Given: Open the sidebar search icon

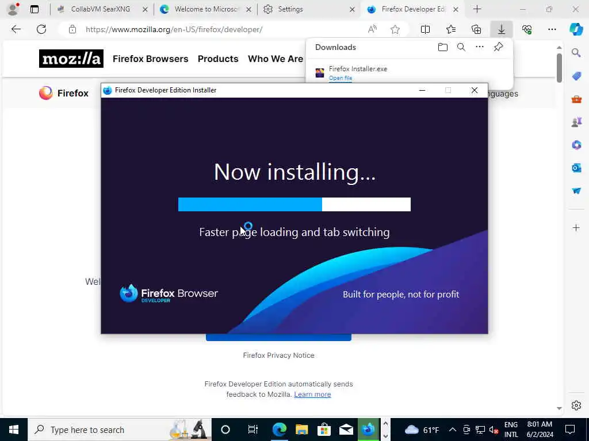Looking at the screenshot, I should (576, 52).
